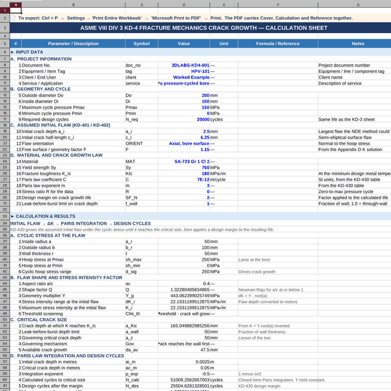Select the crack half-length value 6.25
Viewport: 391px width, 391px height.
[184, 137]
